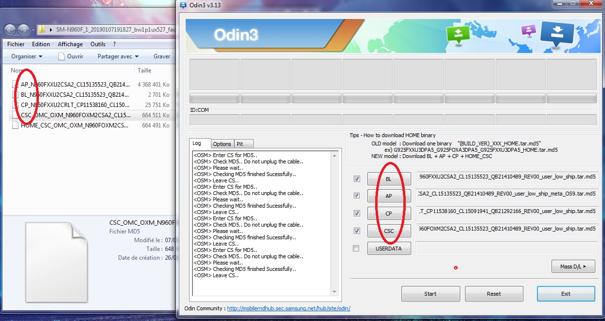Sort by the Taille column header
The width and height of the screenshot is (605, 321).
click(x=145, y=71)
